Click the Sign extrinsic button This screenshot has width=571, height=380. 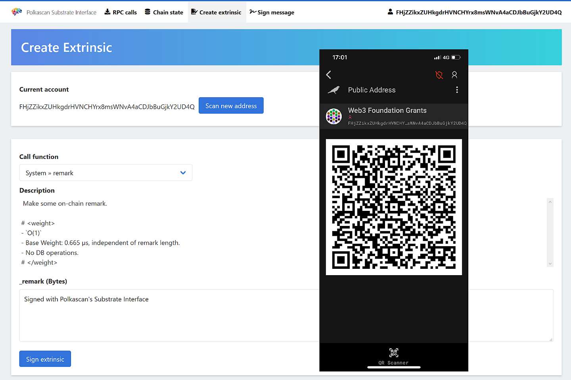coord(45,359)
